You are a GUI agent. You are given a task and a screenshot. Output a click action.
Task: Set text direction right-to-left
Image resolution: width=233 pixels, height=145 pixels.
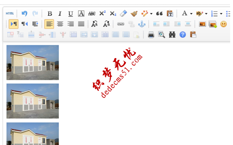pos(25,24)
